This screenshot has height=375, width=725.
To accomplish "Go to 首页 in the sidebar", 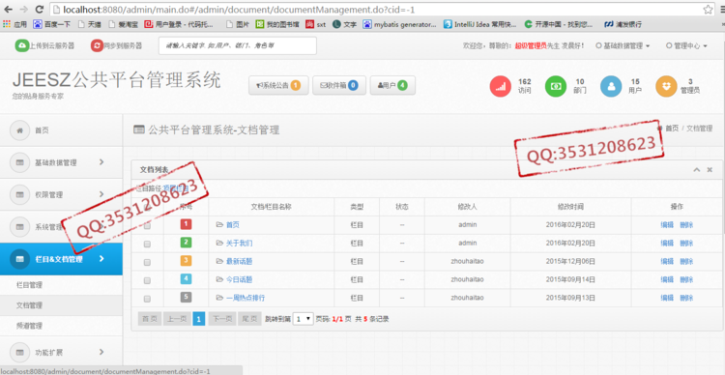I will [x=61, y=130].
